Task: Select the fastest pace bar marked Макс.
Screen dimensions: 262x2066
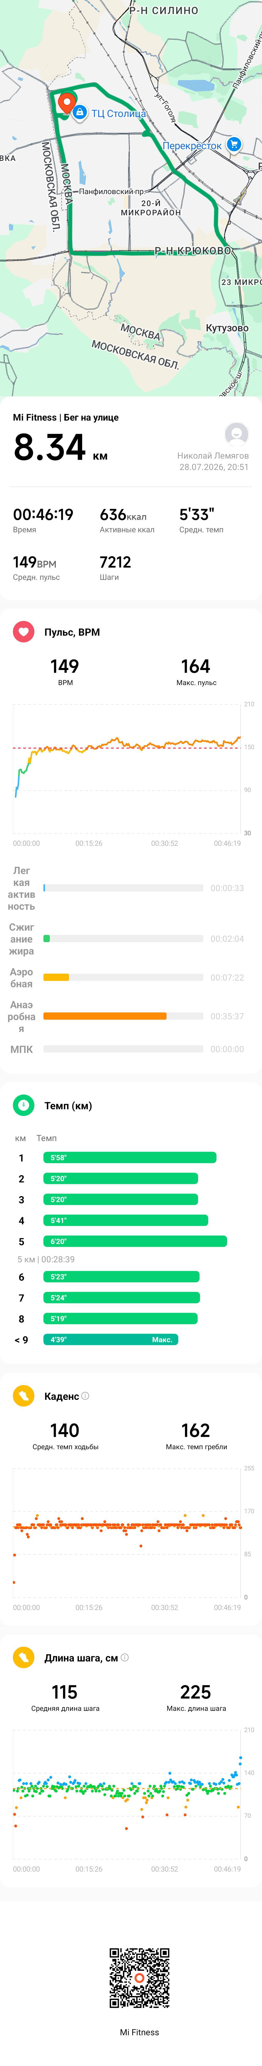Action: pos(111,1339)
